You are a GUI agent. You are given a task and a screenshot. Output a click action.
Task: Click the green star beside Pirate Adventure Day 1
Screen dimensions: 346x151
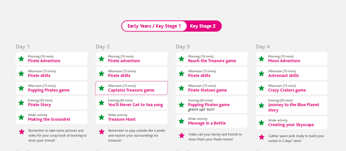[x=21, y=59]
